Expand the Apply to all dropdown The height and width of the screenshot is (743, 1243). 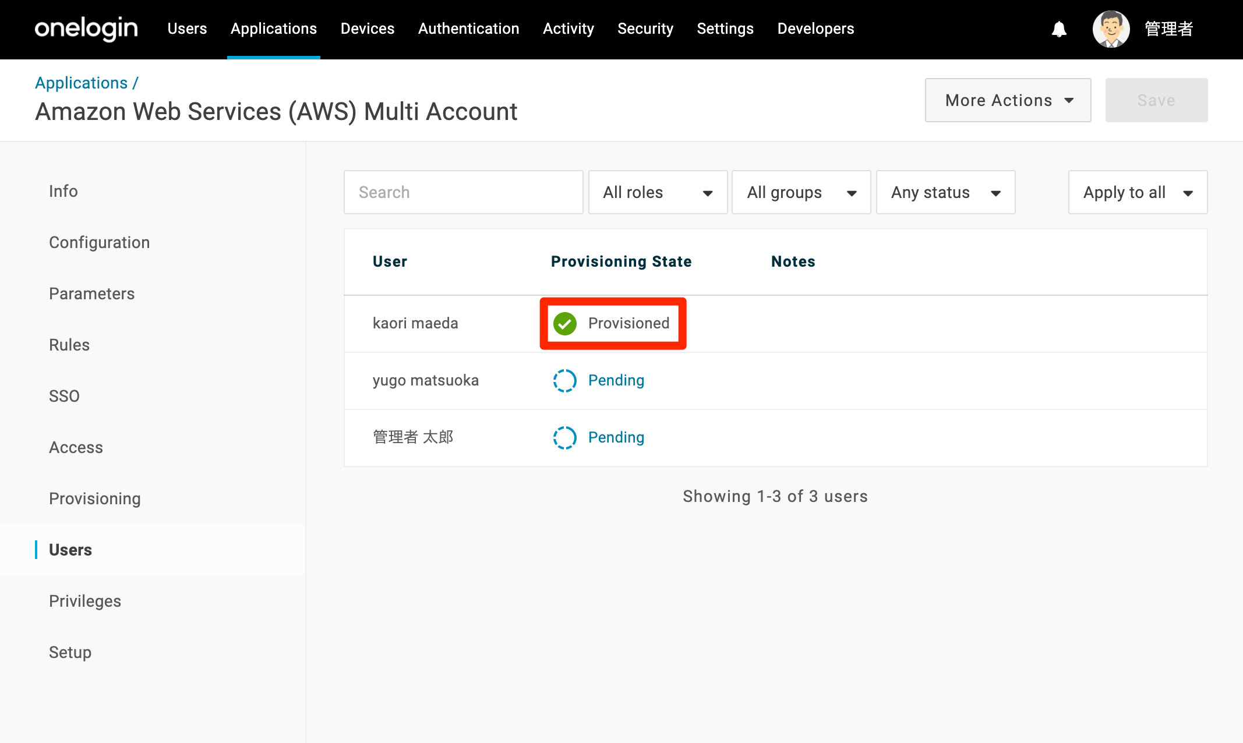click(1138, 192)
